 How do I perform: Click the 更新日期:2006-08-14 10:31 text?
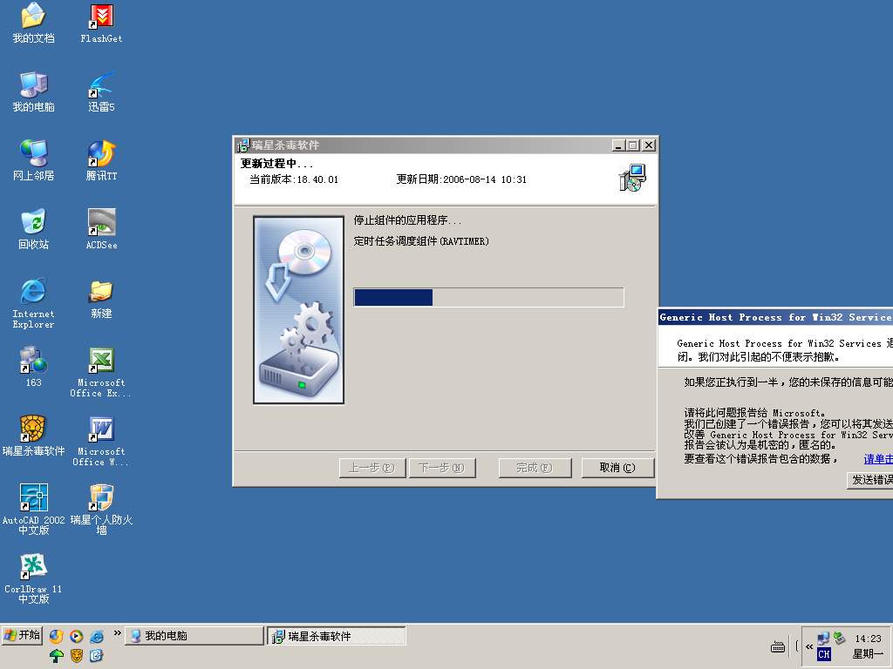pos(461,179)
